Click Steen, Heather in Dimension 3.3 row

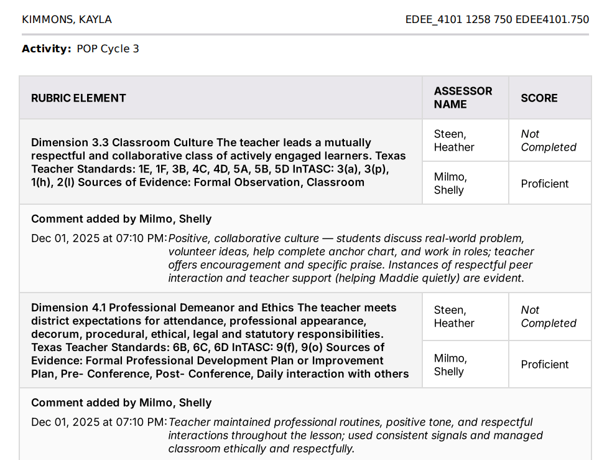click(454, 141)
